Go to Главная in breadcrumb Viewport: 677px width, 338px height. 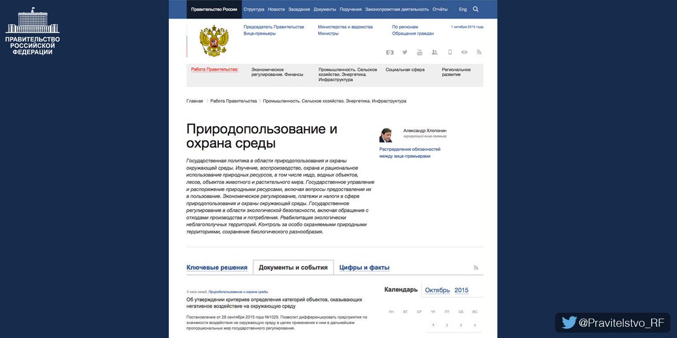tap(195, 101)
